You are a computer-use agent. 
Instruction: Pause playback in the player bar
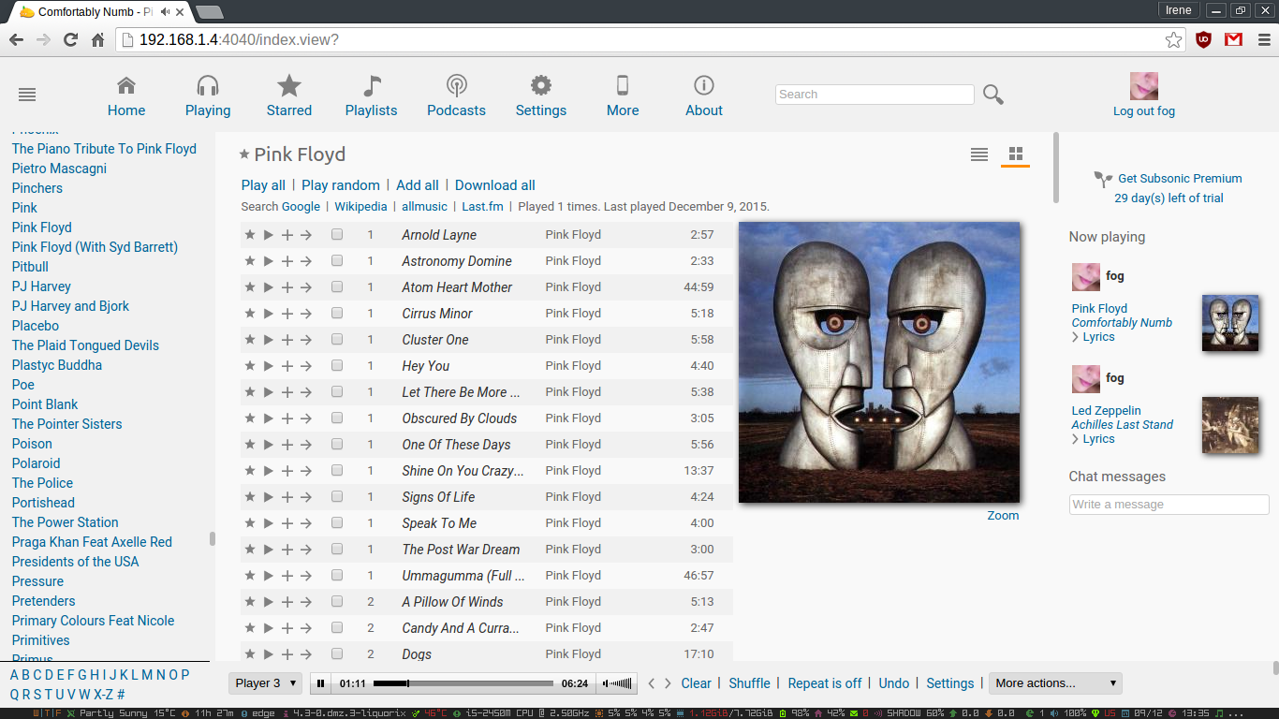click(320, 683)
